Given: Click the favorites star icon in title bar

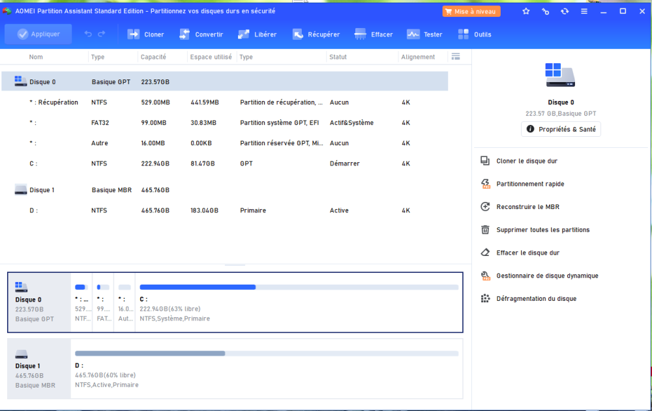Looking at the screenshot, I should pyautogui.click(x=526, y=11).
